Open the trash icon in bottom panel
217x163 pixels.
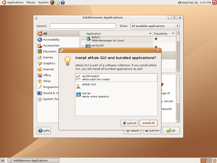point(215,161)
